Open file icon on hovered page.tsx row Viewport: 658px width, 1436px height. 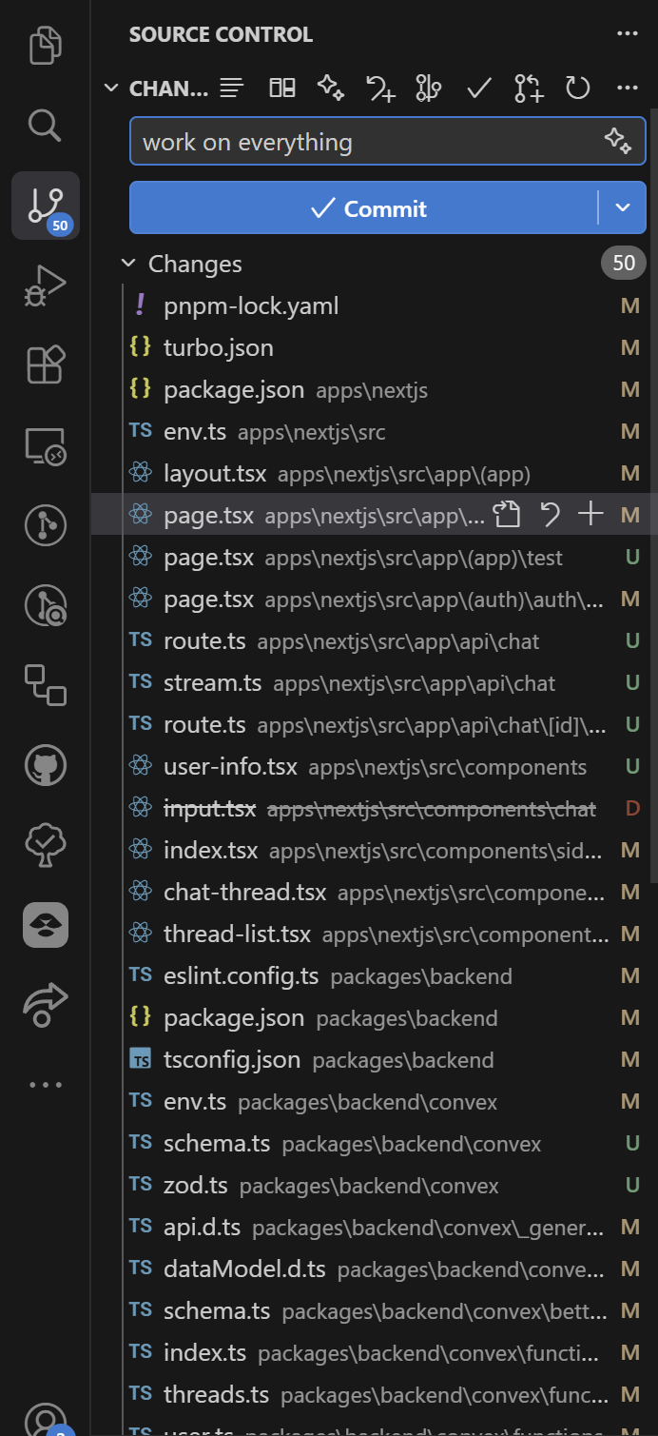(507, 515)
